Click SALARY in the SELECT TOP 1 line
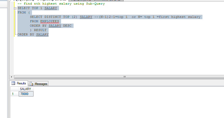Viewport: 224px width, 118px height. tap(51, 8)
